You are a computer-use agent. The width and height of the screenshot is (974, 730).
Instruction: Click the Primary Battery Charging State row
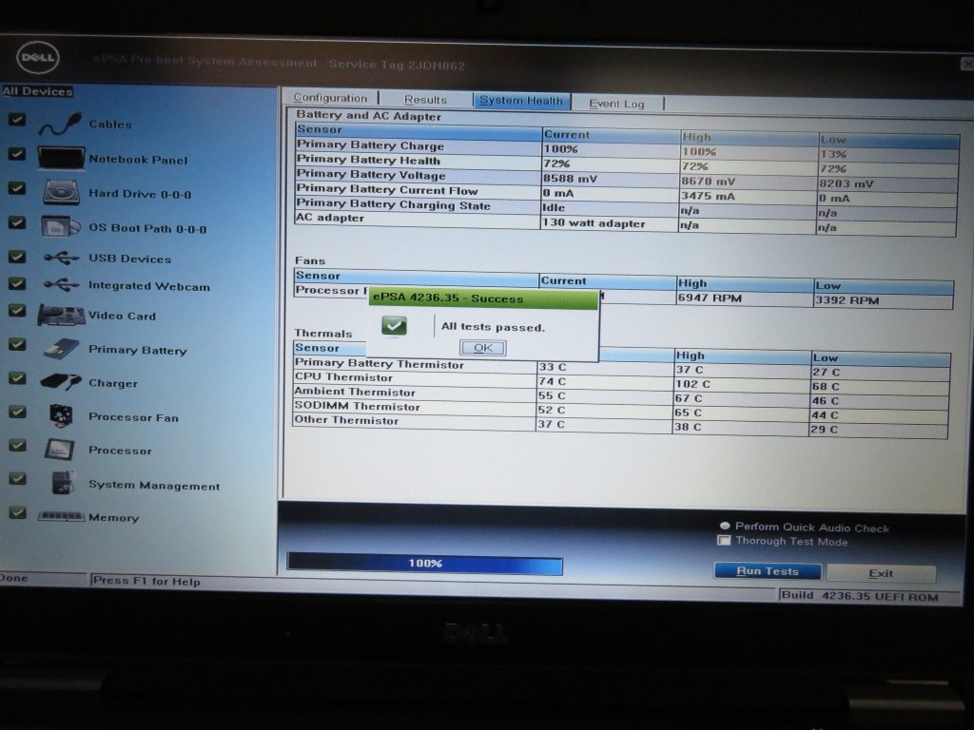point(626,208)
